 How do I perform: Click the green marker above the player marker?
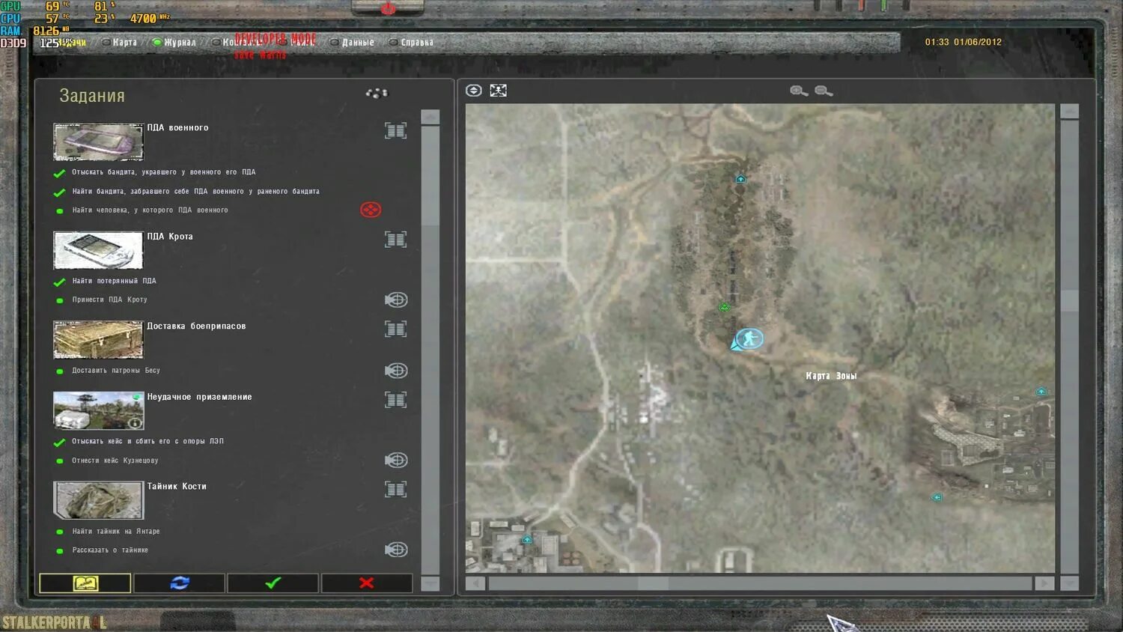[x=724, y=307]
